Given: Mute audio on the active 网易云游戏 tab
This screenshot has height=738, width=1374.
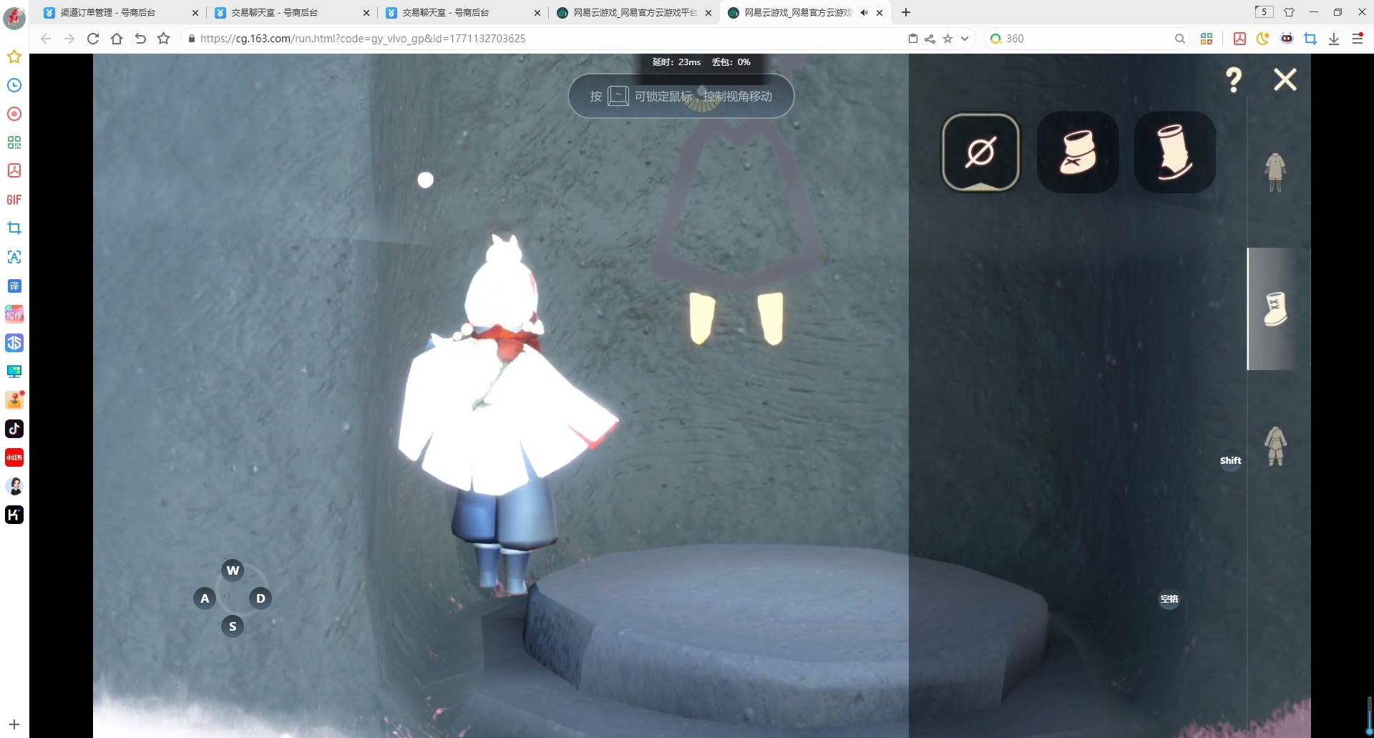Looking at the screenshot, I should click(x=864, y=12).
